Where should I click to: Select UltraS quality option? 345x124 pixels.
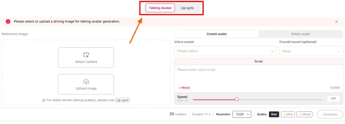304,114
